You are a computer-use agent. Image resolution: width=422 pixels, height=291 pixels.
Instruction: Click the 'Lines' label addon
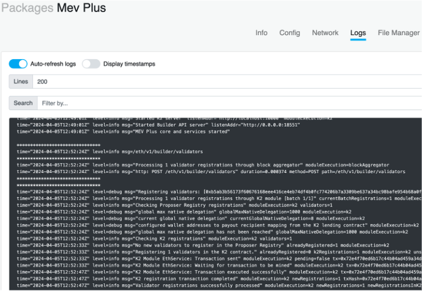(21, 82)
